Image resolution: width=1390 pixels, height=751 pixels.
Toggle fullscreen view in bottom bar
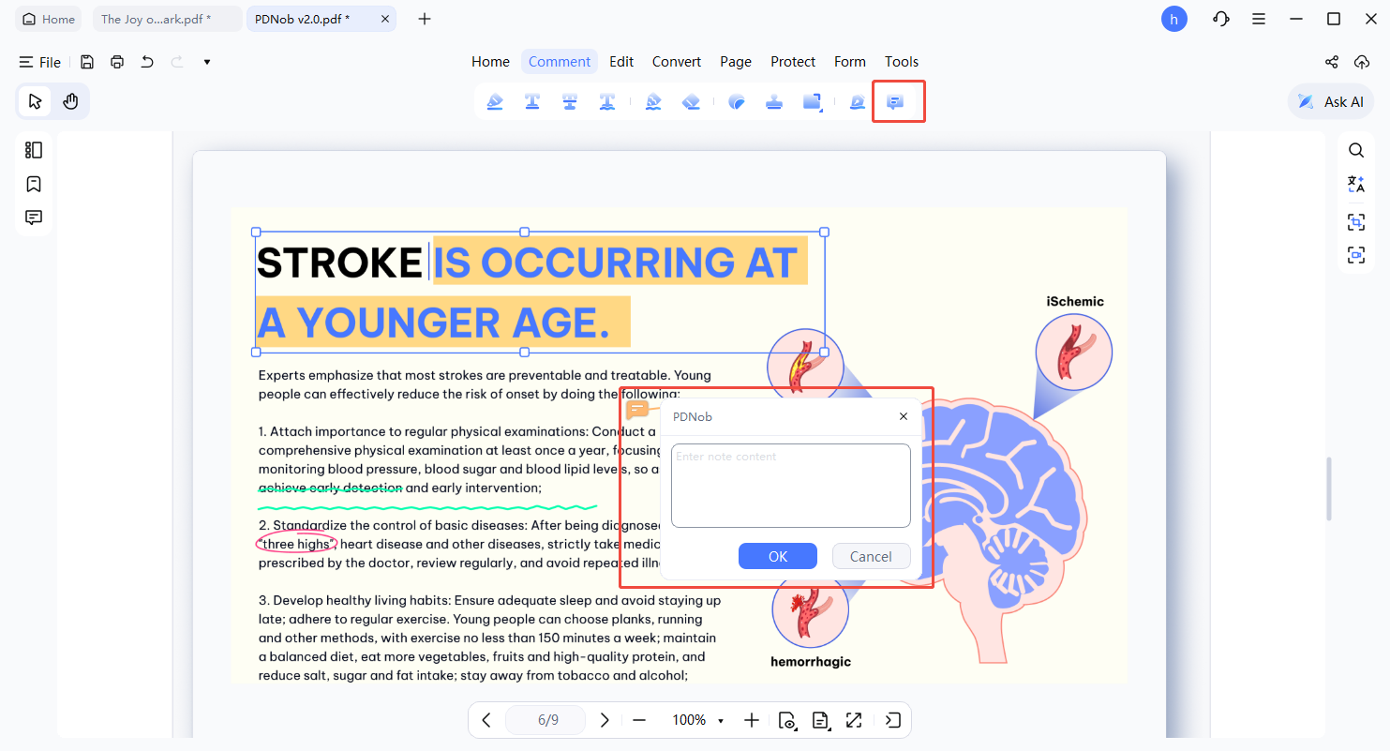point(853,720)
